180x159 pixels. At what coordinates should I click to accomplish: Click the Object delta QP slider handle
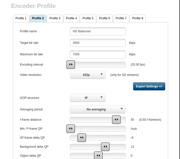(98, 156)
